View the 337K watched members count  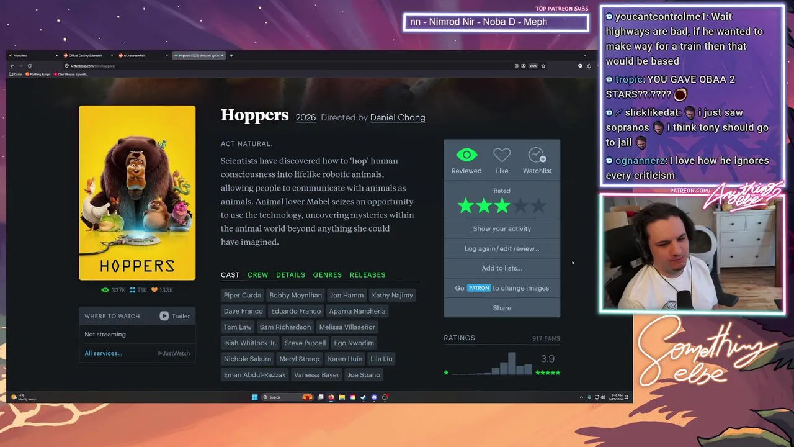click(114, 290)
